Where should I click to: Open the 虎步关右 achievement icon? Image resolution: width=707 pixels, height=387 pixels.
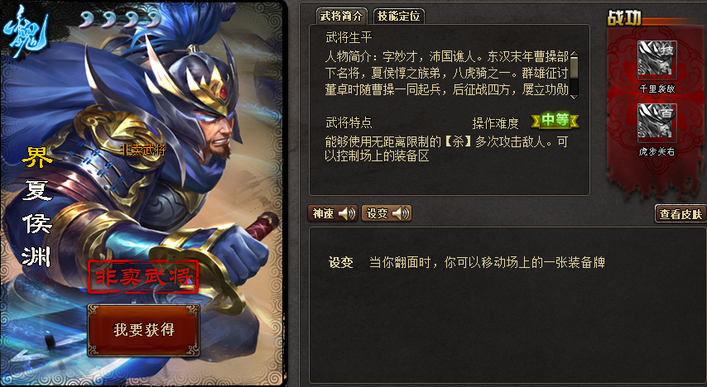[656, 123]
